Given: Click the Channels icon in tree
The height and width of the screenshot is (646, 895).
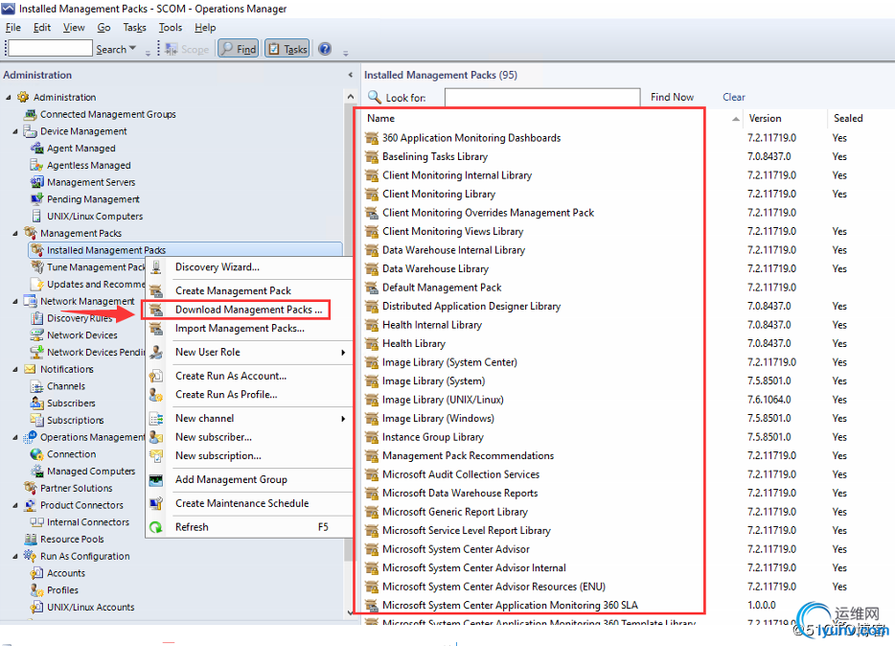Looking at the screenshot, I should [x=36, y=386].
